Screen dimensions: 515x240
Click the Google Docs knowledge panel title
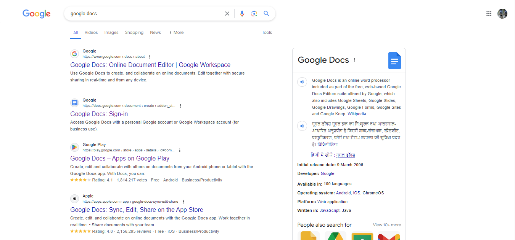pyautogui.click(x=323, y=60)
